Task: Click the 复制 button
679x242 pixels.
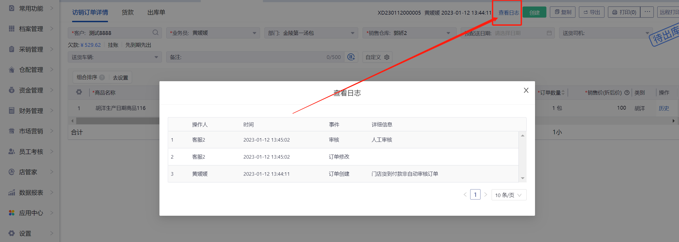Action: tap(563, 12)
